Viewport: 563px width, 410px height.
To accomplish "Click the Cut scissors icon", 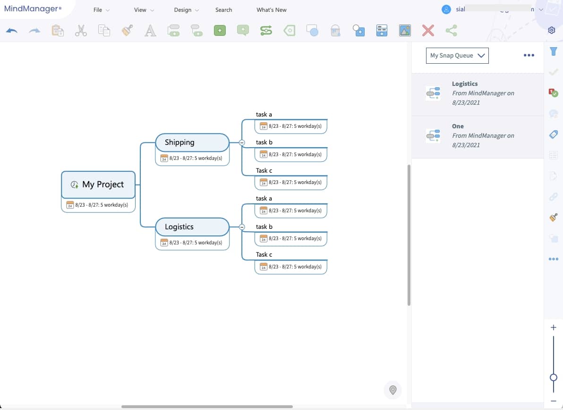I will pyautogui.click(x=81, y=31).
